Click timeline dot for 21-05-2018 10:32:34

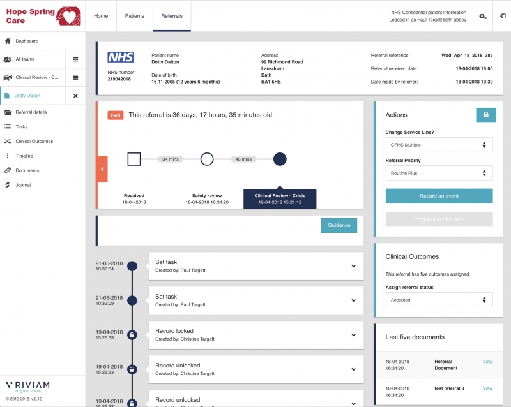click(x=132, y=266)
